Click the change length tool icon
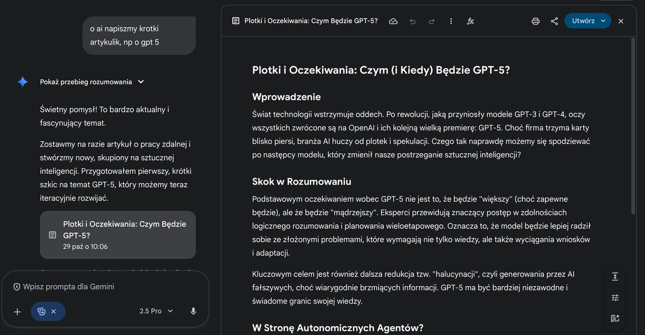645x335 pixels. pyautogui.click(x=615, y=276)
